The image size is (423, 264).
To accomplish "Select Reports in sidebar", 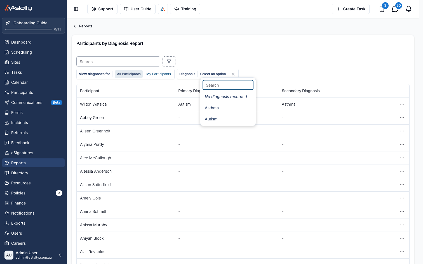I will (33, 163).
